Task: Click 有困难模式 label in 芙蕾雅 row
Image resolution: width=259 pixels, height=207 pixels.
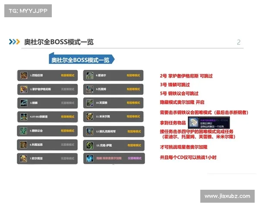Action: (x=133, y=103)
